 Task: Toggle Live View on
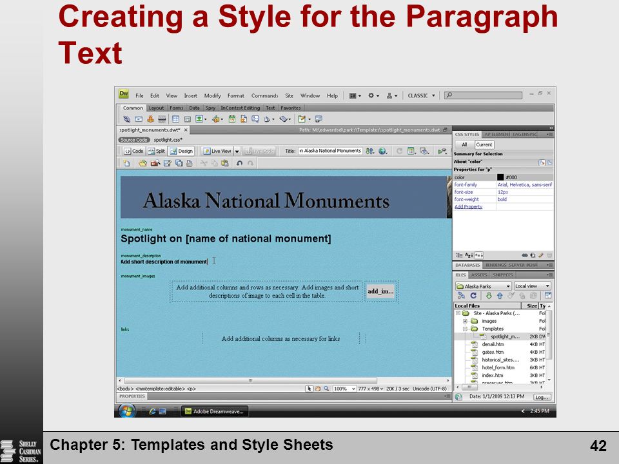tap(217, 151)
